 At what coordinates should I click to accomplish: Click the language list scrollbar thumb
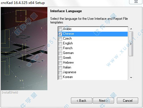[x=131, y=44]
